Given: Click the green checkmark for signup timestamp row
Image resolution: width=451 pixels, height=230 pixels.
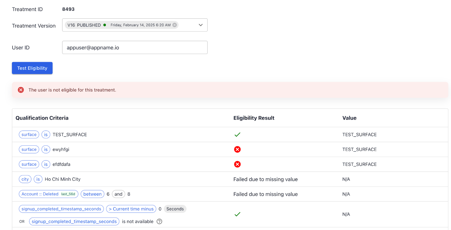Looking at the screenshot, I should click(x=237, y=214).
